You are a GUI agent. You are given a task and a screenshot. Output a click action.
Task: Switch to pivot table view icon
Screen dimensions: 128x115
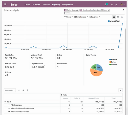coord(118,17)
